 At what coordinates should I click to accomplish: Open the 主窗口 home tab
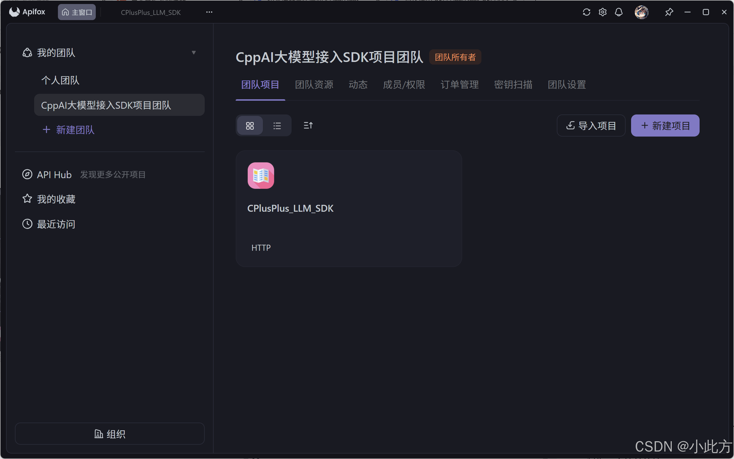[77, 12]
